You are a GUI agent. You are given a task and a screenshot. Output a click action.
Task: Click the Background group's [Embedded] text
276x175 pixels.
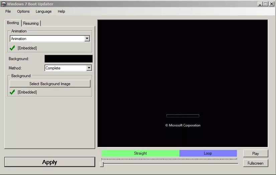pos(27,92)
